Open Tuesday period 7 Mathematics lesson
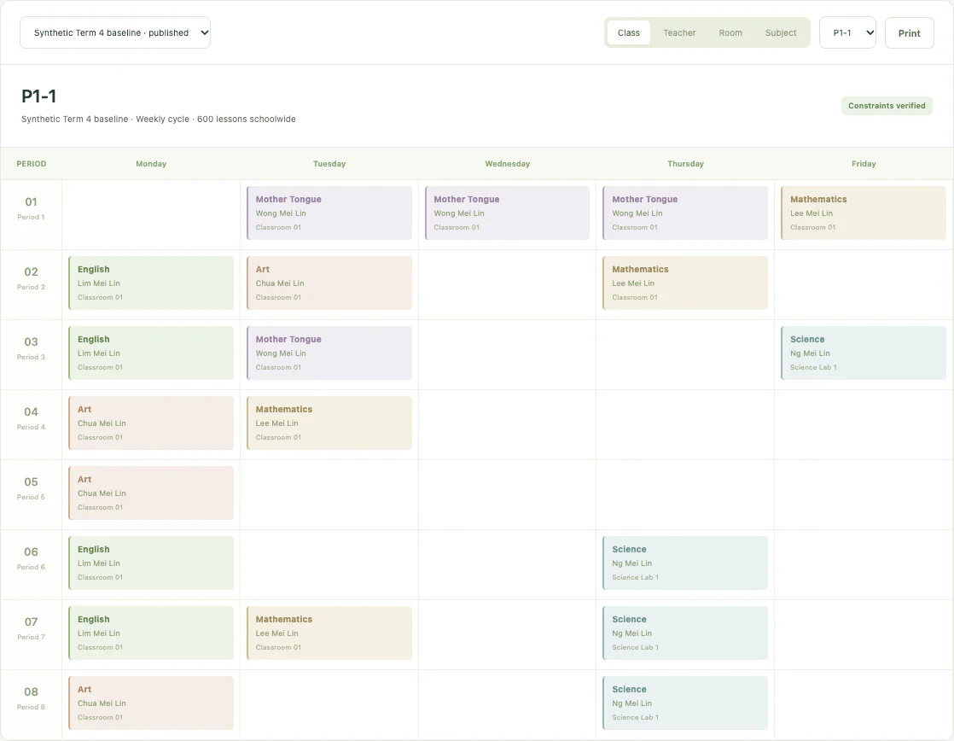The height and width of the screenshot is (741, 954). click(x=329, y=633)
